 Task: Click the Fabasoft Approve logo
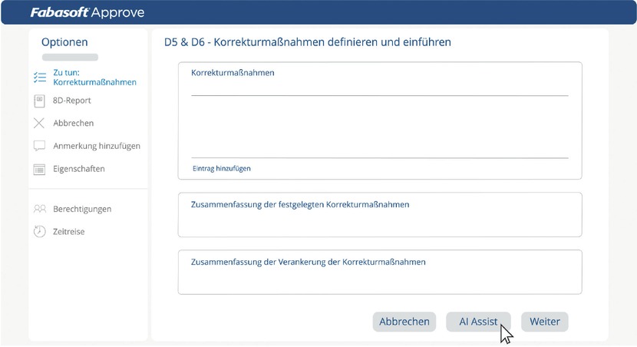(87, 12)
